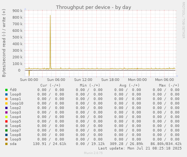Image resolution: width=187 pixels, height=157 pixels.
Task: Click the 'Sun 00:00' axis label
Action: (29, 80)
